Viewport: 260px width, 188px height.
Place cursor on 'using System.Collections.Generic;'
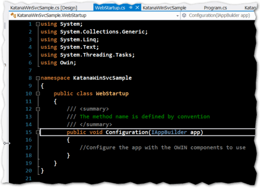point(94,32)
